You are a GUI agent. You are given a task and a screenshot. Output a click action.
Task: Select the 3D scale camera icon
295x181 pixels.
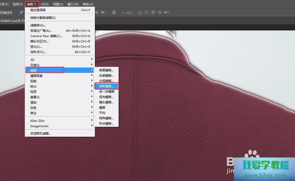(166, 12)
